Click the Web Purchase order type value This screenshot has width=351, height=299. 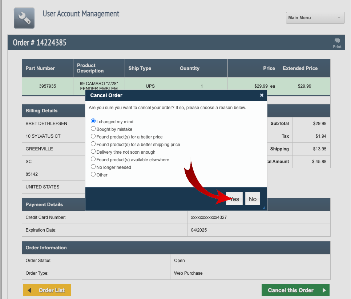click(188, 273)
